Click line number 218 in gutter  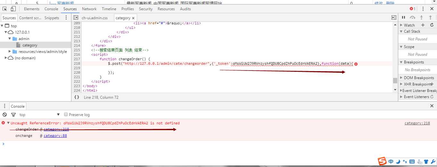[77, 63]
